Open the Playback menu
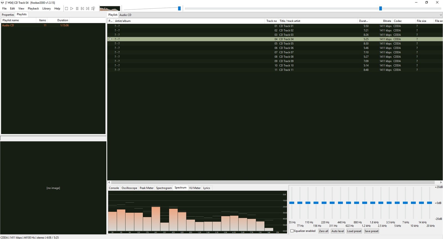 pos(33,9)
